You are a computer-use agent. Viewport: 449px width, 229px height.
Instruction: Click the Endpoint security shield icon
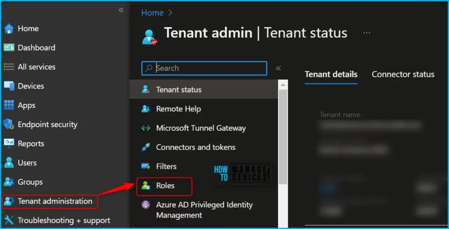tap(9, 125)
